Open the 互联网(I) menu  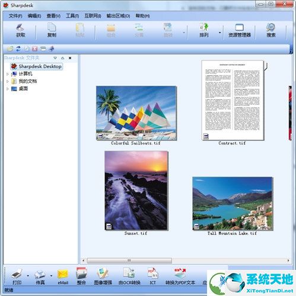point(93,16)
